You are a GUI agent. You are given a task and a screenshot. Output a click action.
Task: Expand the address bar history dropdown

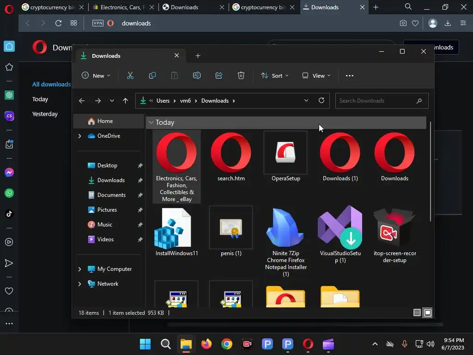click(306, 100)
